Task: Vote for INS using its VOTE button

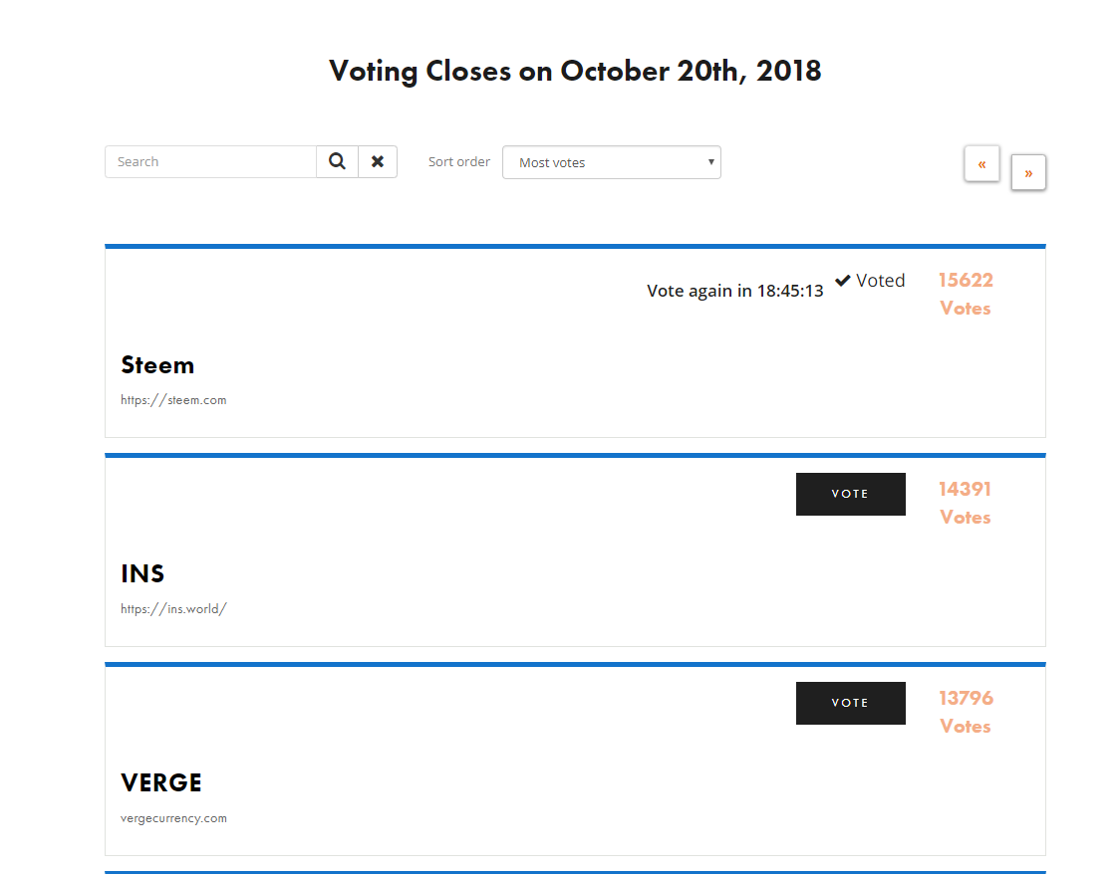Action: [851, 494]
